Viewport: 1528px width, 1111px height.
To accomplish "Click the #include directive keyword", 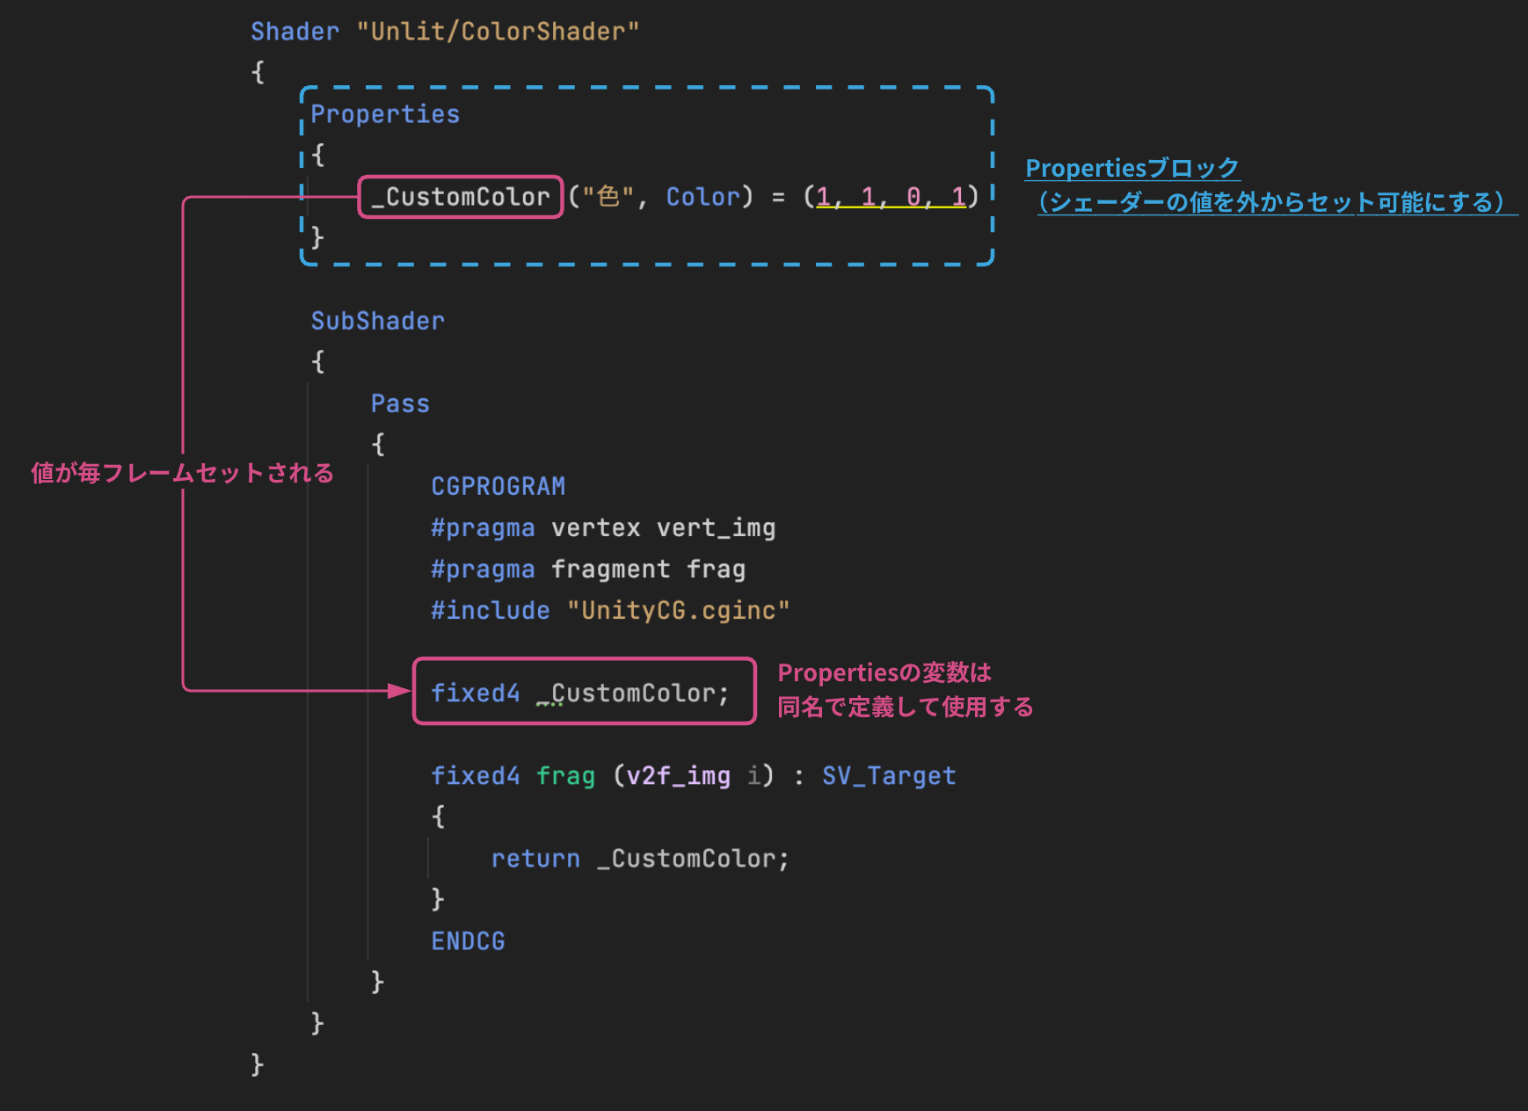I will (491, 610).
